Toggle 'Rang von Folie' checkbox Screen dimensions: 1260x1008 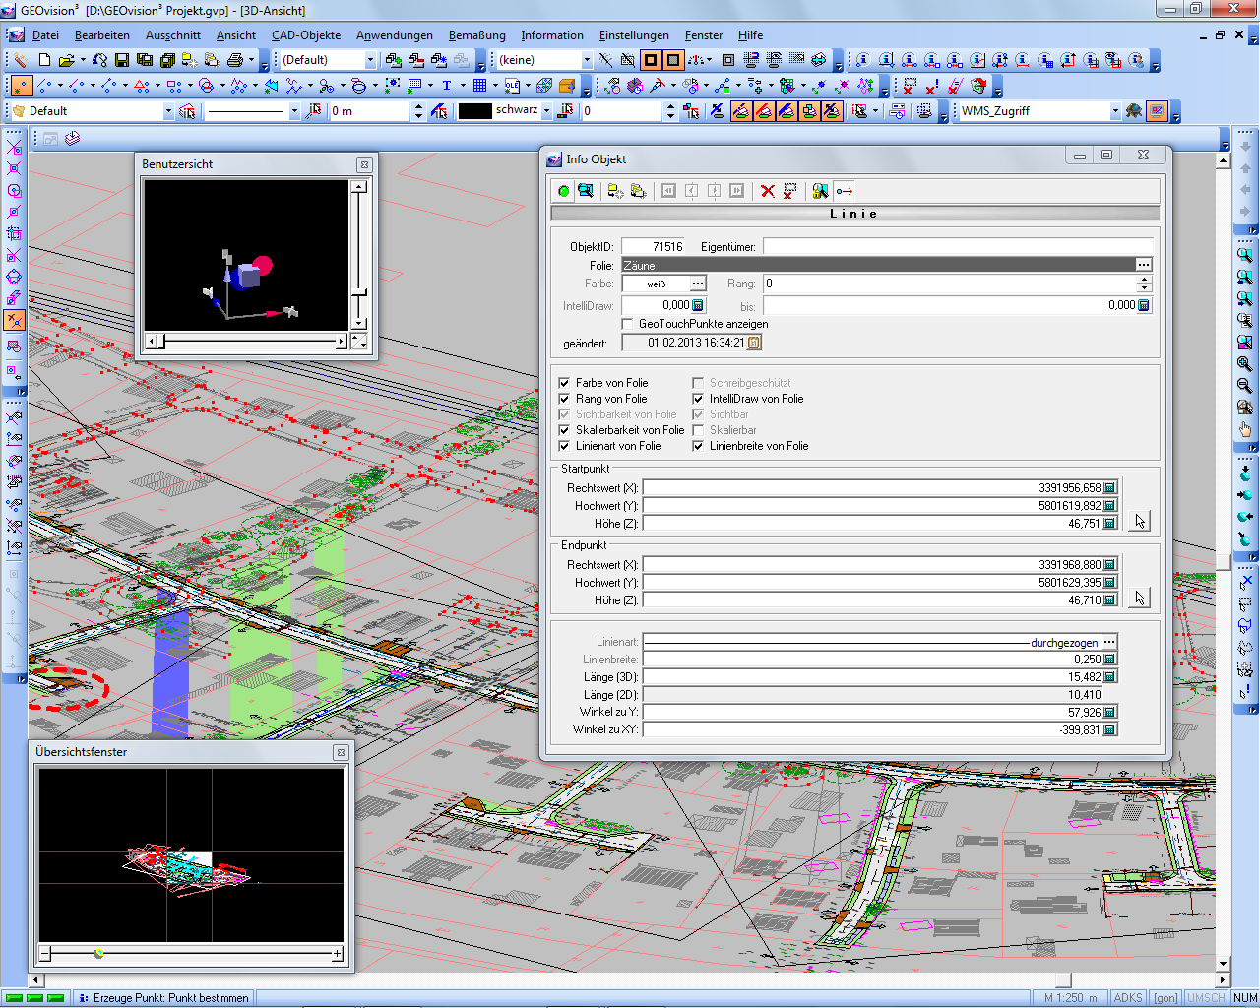tap(564, 399)
